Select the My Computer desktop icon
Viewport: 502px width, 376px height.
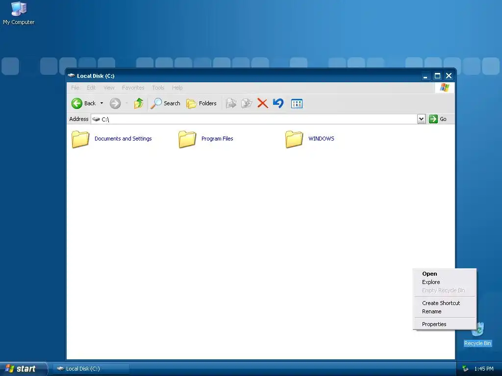point(19,9)
